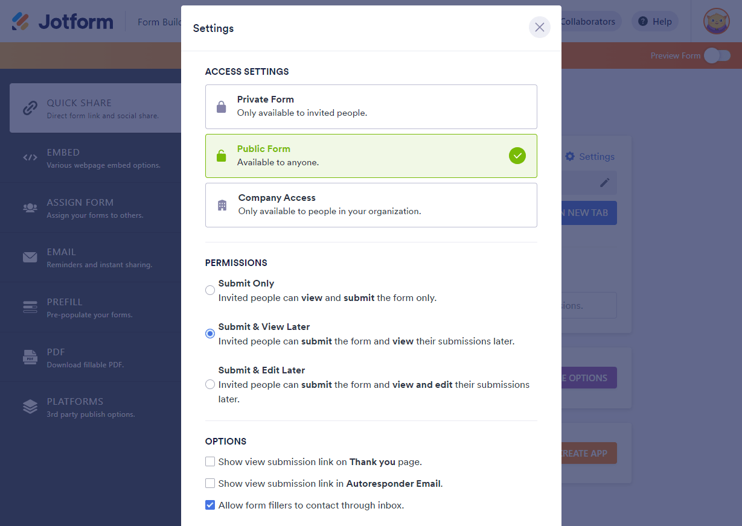This screenshot has height=526, width=742.
Task: Open the PDF download section
Action: 91,358
